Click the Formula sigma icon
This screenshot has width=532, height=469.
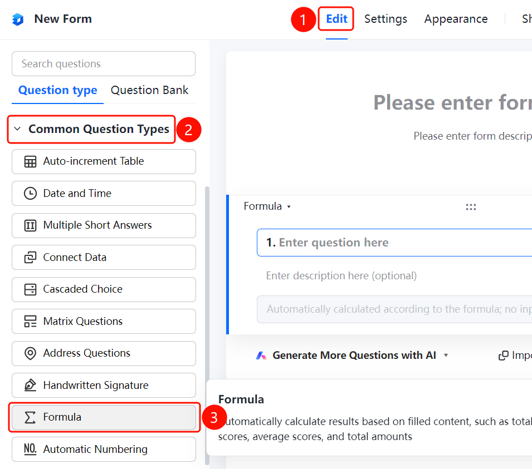click(30, 417)
